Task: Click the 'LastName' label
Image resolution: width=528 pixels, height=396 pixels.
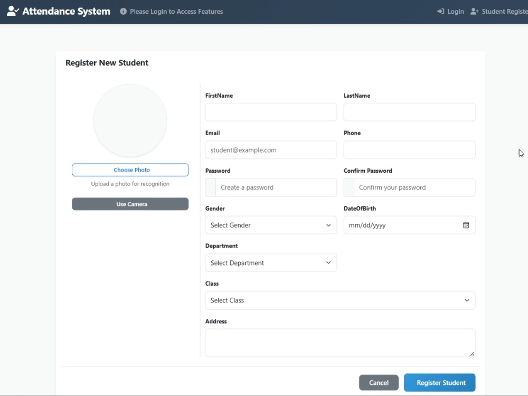Action: pos(356,96)
